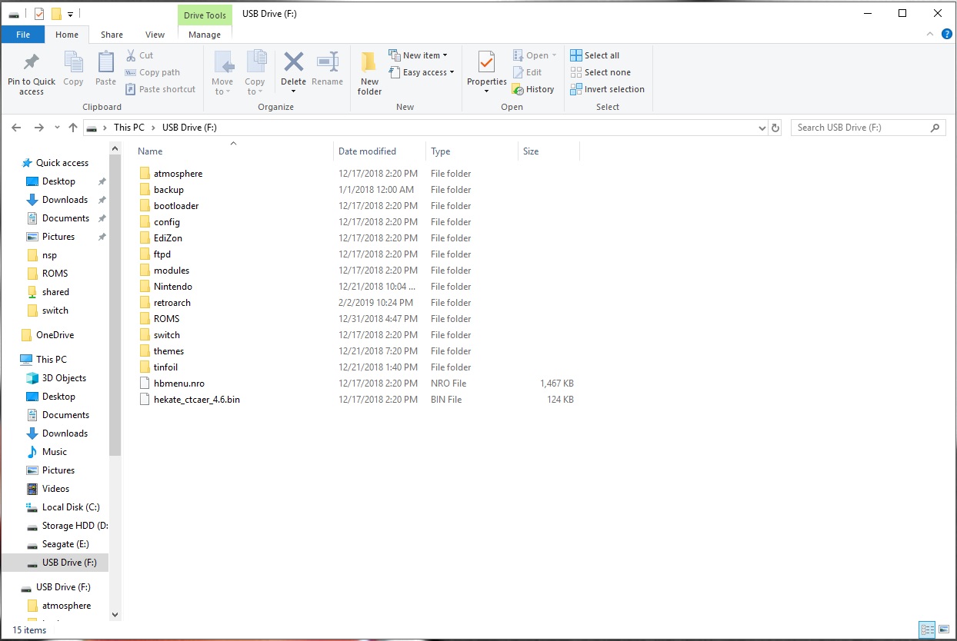Viewport: 957px width, 641px height.
Task: Click the Drive Tools contextual tab
Action: point(205,15)
